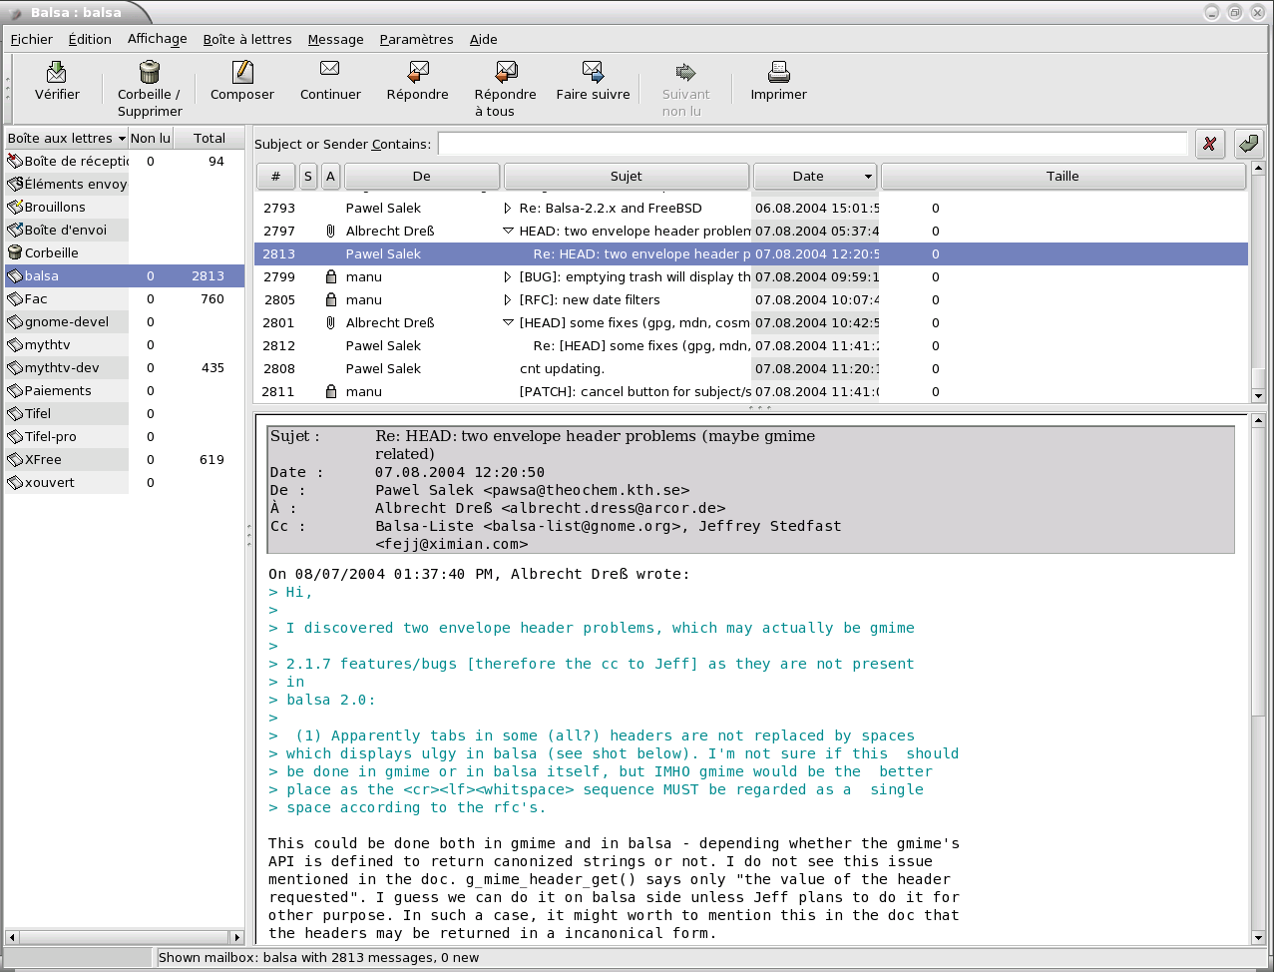Open the Affichage menu
Screen dimensions: 1274x972
[x=158, y=39]
